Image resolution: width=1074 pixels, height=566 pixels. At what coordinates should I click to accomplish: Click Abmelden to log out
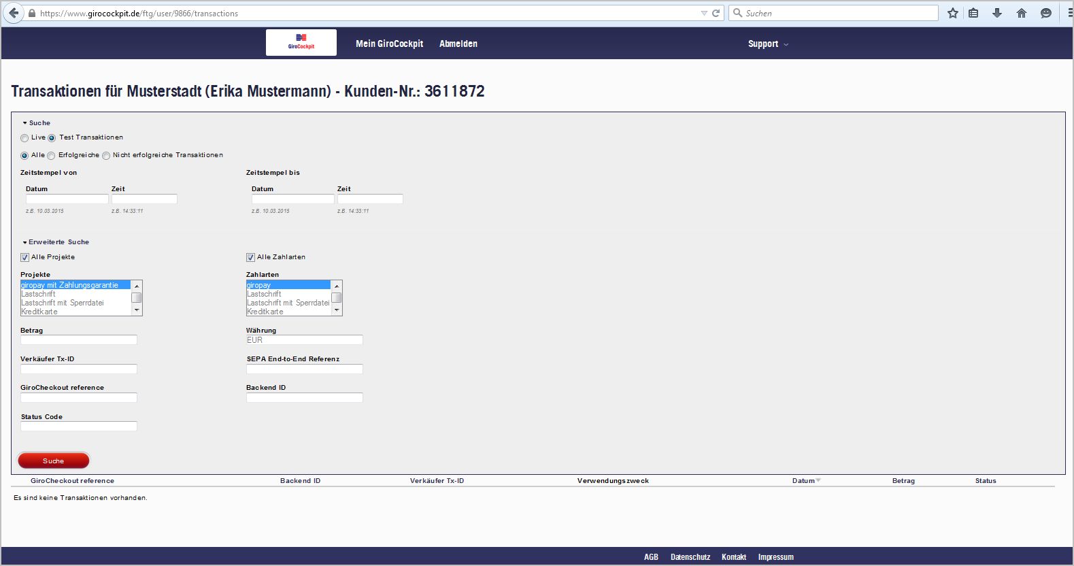point(458,44)
